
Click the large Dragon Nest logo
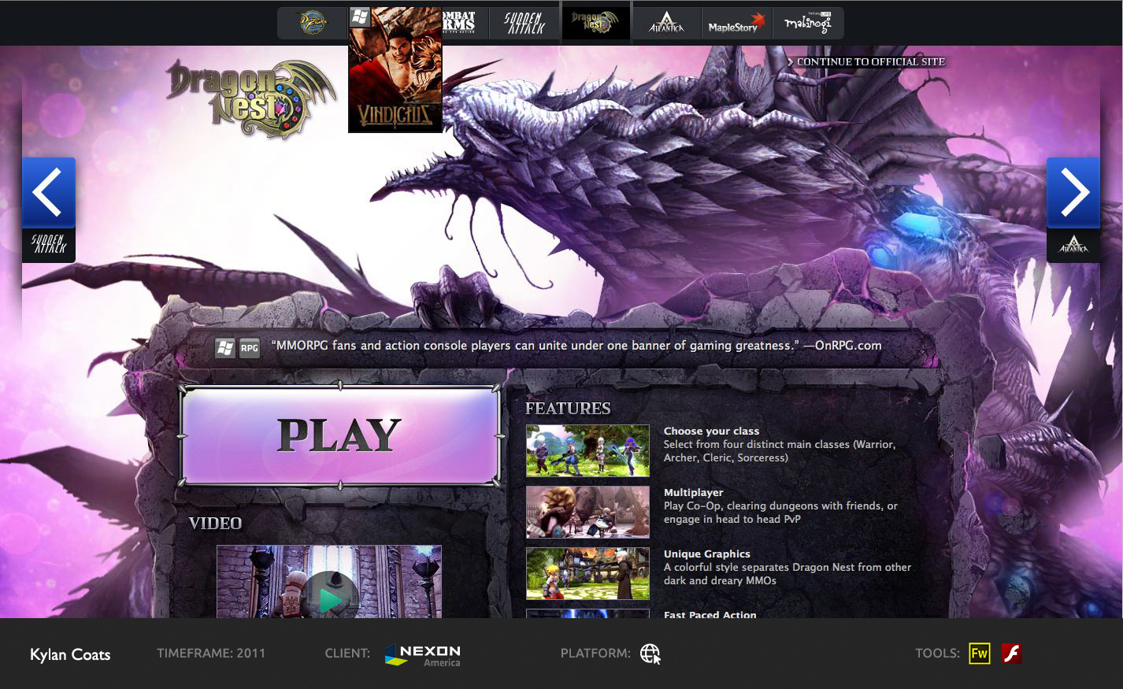click(250, 98)
